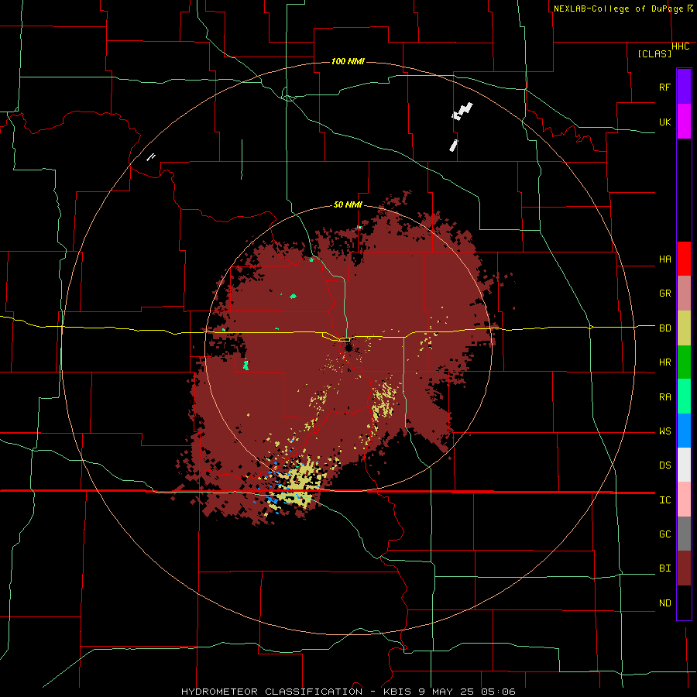Select the GC gray legend swatch
The image size is (697, 697).
pos(684,534)
